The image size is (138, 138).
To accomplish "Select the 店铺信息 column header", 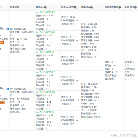I will (14, 7).
